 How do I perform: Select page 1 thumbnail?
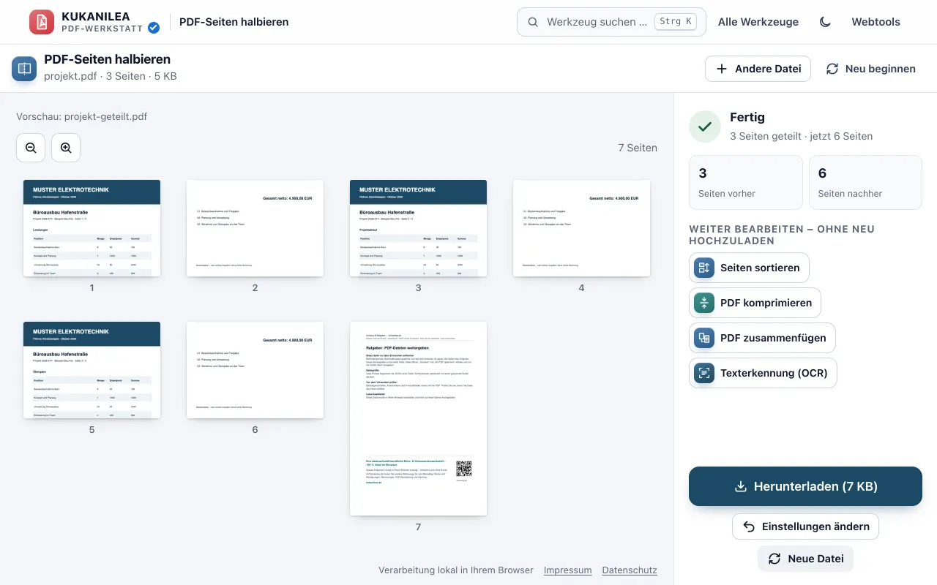[92, 228]
